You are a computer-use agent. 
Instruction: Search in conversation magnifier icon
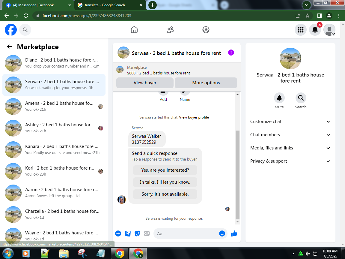point(301,98)
